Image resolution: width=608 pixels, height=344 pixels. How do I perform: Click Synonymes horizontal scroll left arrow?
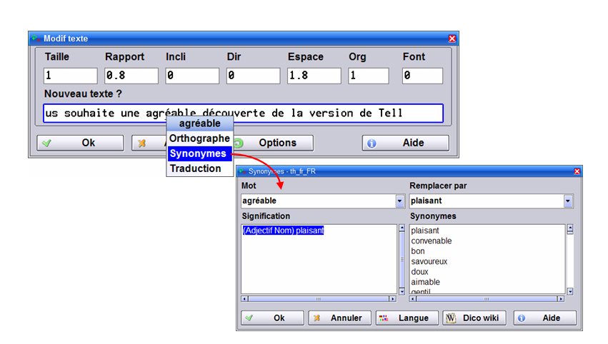tap(412, 299)
